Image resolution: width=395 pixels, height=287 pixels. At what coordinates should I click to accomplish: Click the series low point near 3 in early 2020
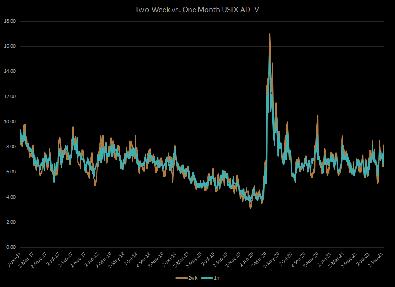tap(250, 208)
